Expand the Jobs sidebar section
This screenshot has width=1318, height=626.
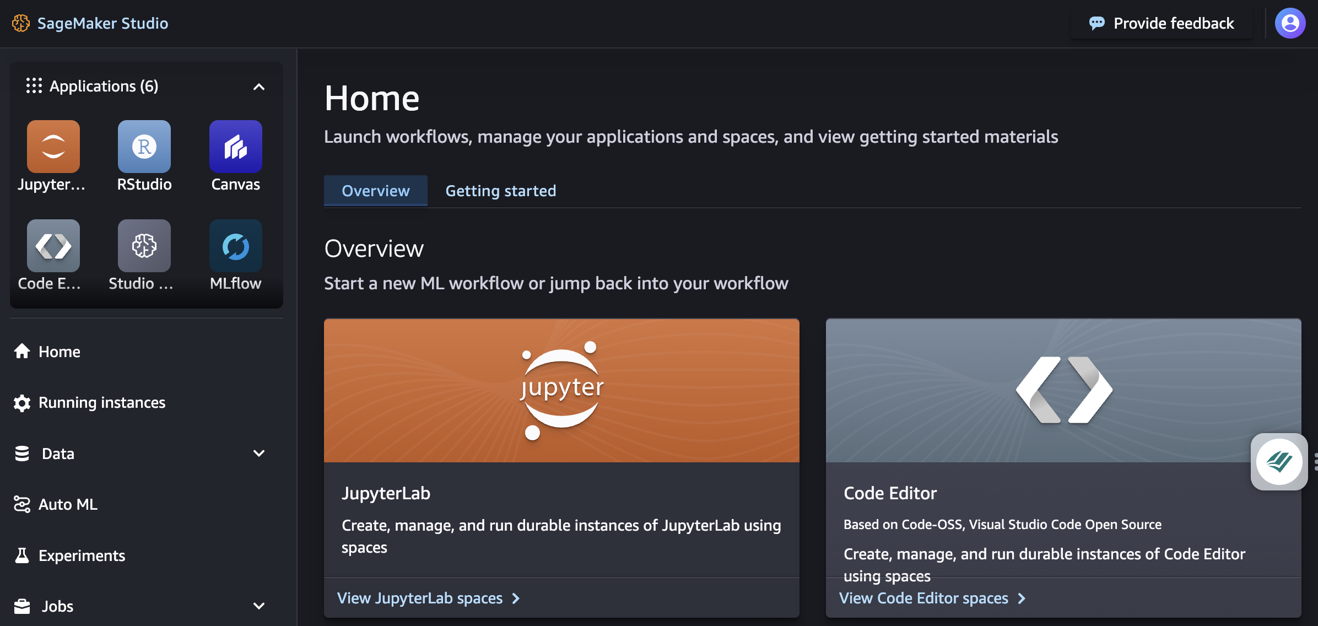(258, 606)
